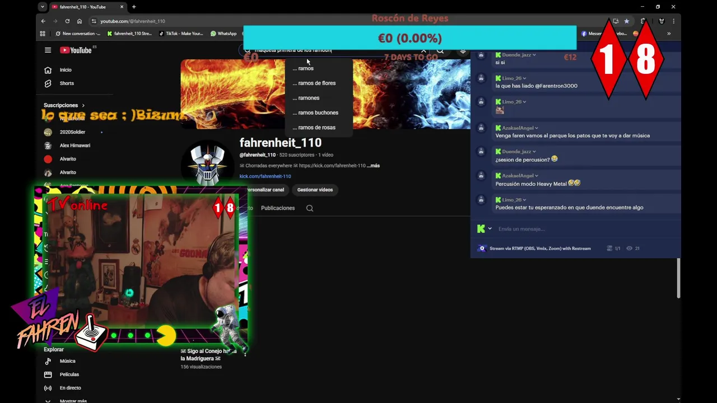Open the YouTube hamburger guide menu
Viewport: 717px width, 403px height.
click(48, 50)
